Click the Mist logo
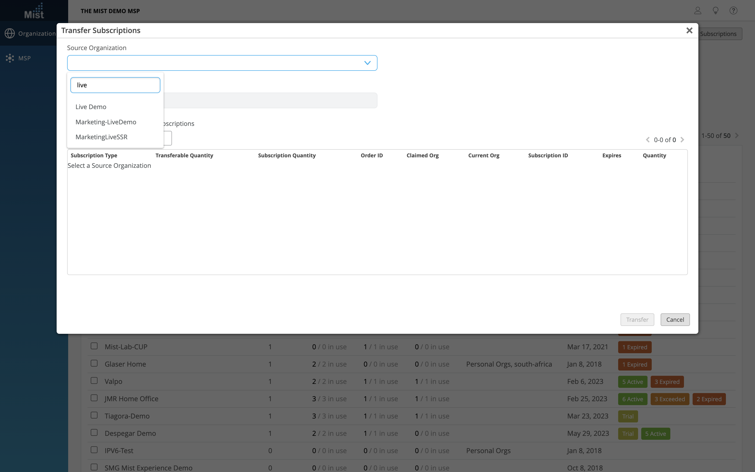The image size is (755, 472). tap(34, 11)
